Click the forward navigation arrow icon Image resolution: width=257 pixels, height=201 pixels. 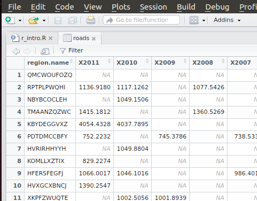[x=27, y=51]
